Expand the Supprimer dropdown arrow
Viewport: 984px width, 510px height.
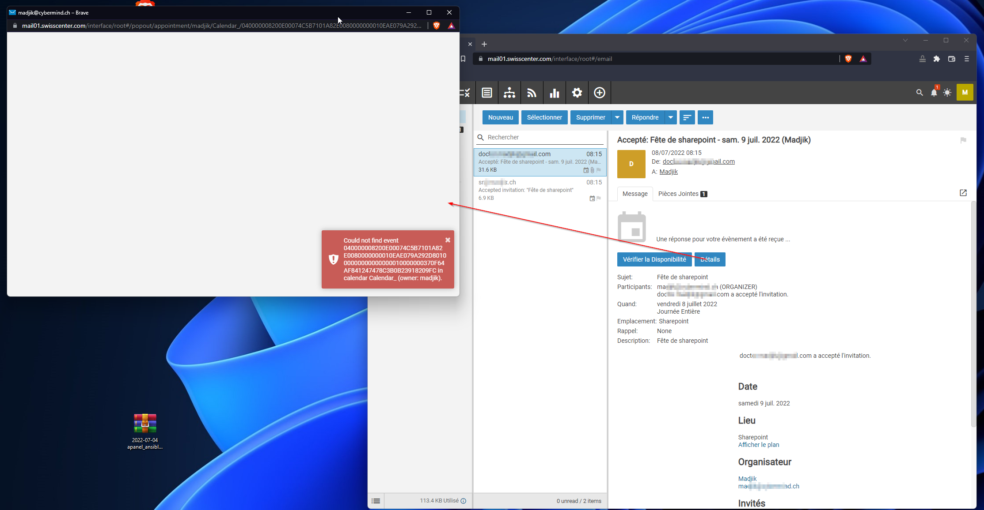pyautogui.click(x=617, y=117)
